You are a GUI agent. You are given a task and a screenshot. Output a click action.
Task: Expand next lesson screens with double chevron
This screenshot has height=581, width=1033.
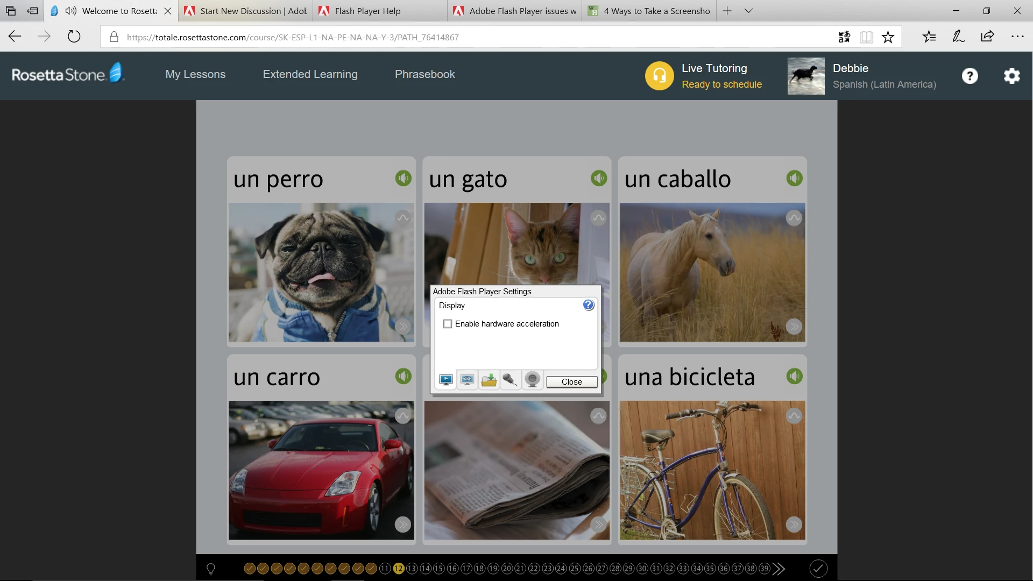tap(779, 569)
